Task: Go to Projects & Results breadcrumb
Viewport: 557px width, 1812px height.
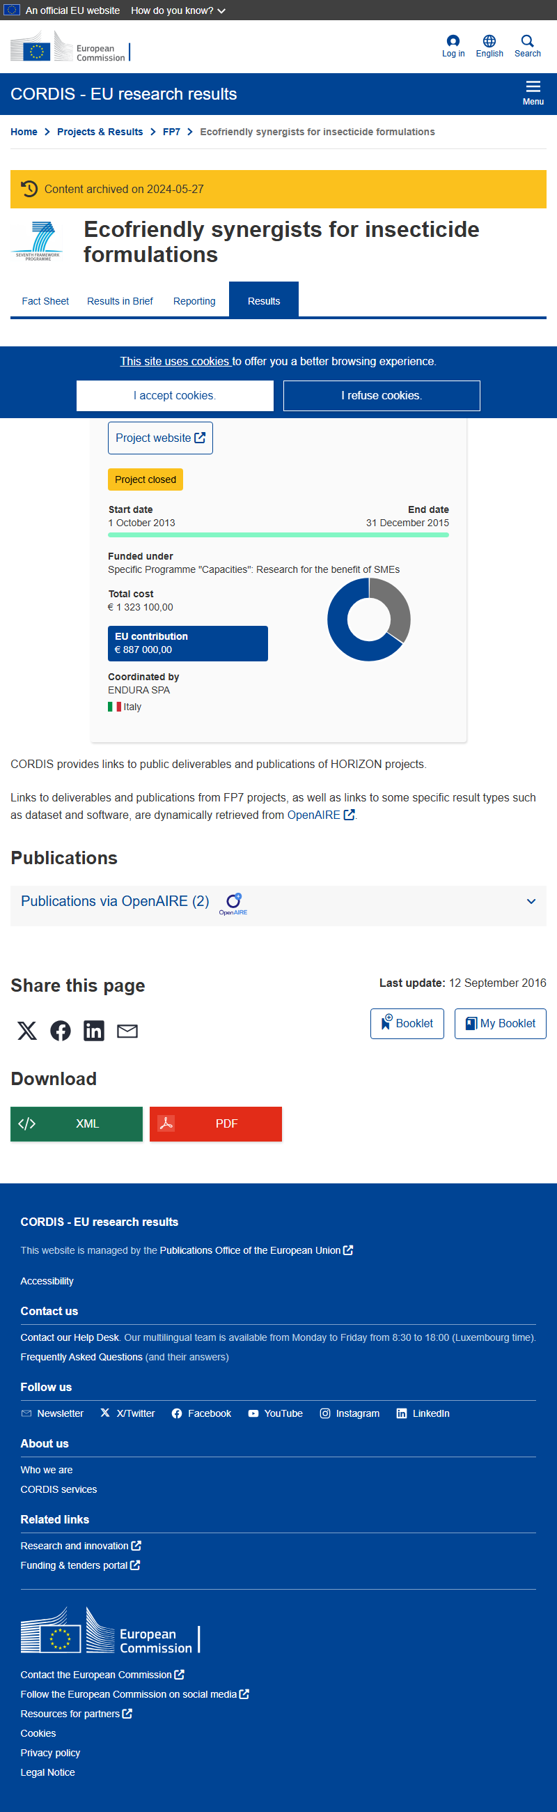Action: point(100,132)
